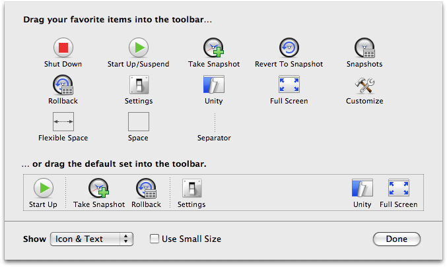Image resolution: width=447 pixels, height=267 pixels.
Task: Click Rollback icon in the default set
Action: (x=146, y=188)
